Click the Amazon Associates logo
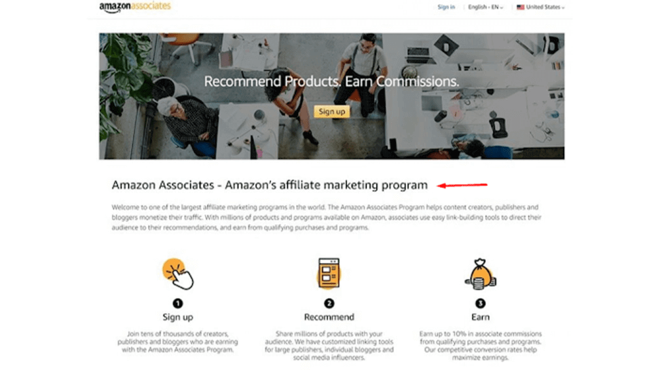This screenshot has height=370, width=660. [135, 7]
